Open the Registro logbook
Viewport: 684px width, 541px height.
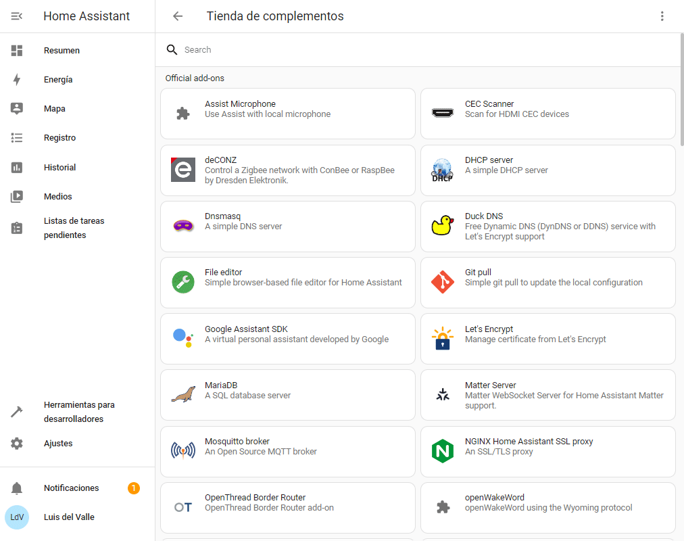click(x=77, y=138)
